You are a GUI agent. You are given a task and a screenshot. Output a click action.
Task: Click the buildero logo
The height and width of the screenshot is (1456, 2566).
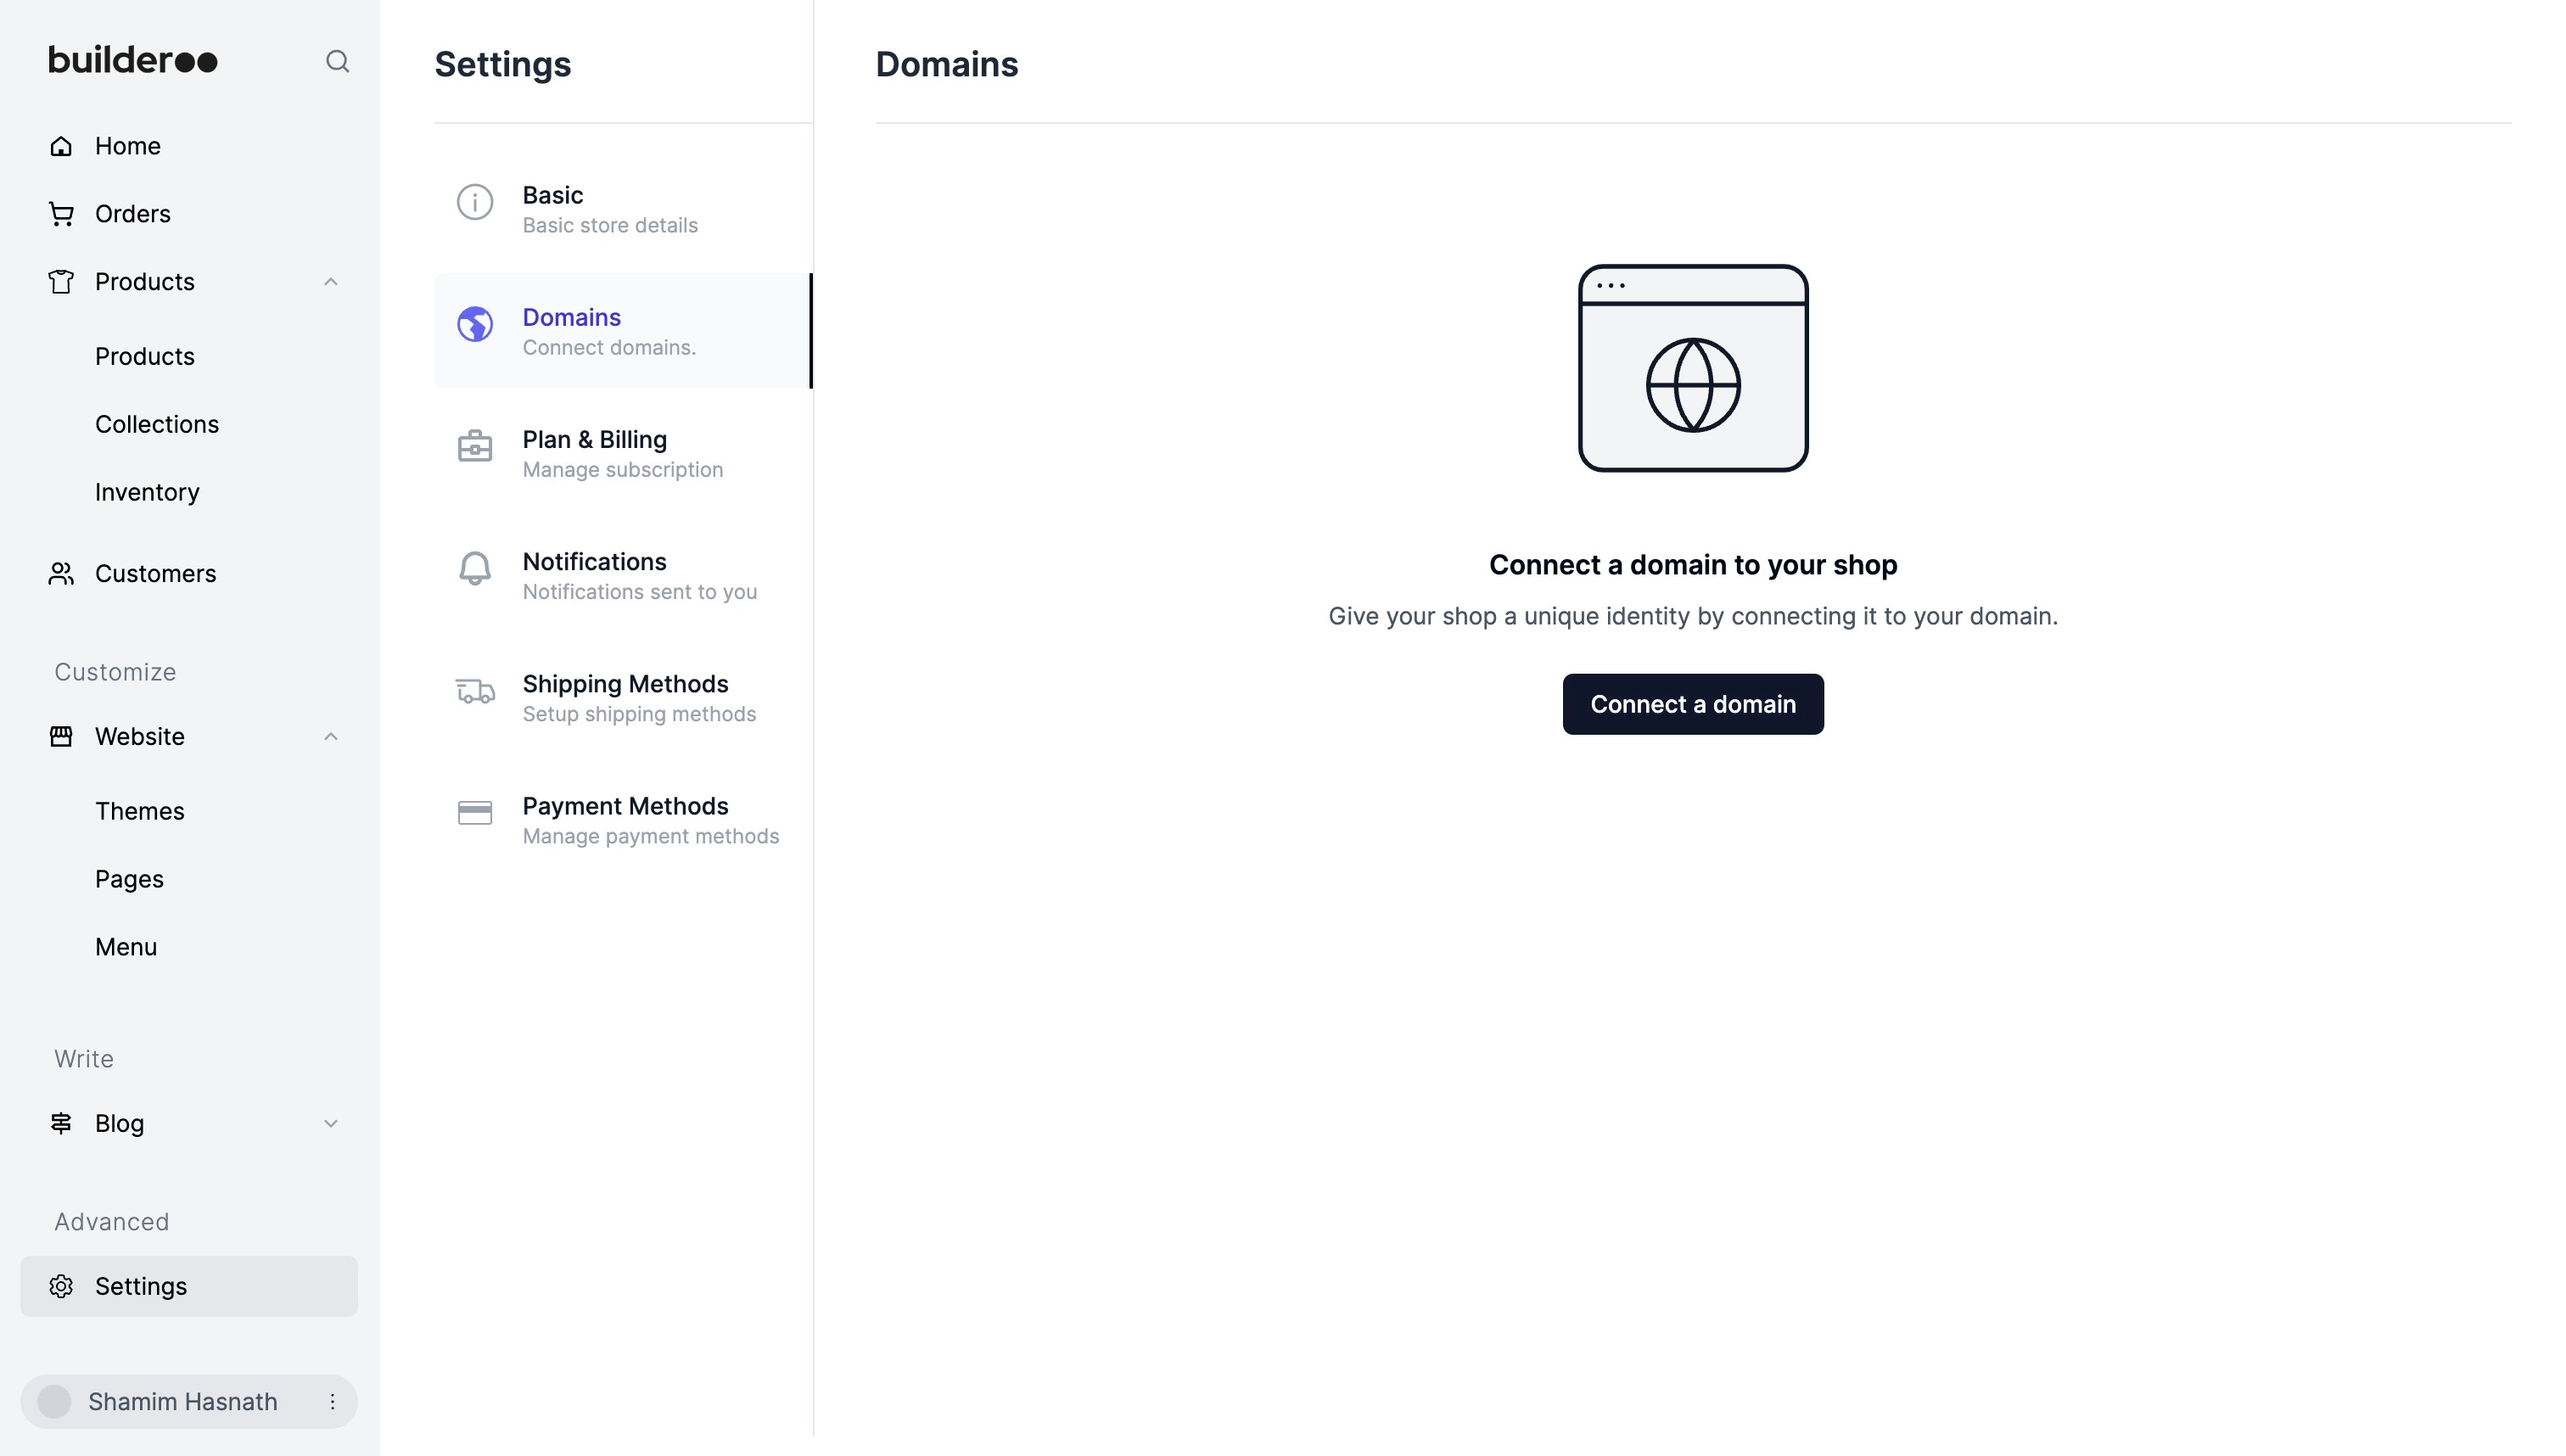133,60
